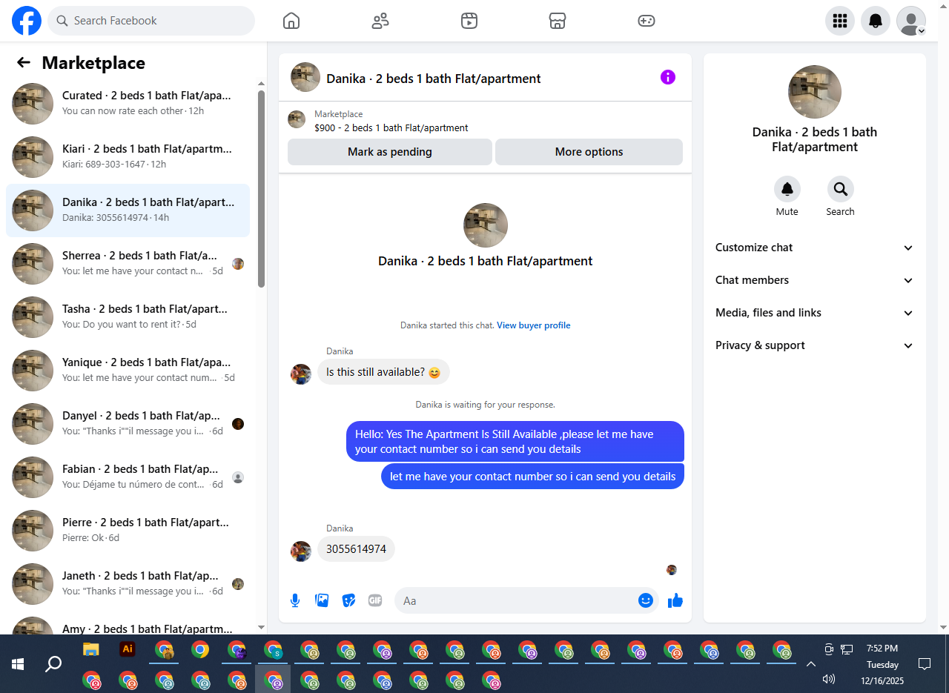The width and height of the screenshot is (949, 693).
Task: Attach a photo using the image icon
Action: tap(322, 600)
